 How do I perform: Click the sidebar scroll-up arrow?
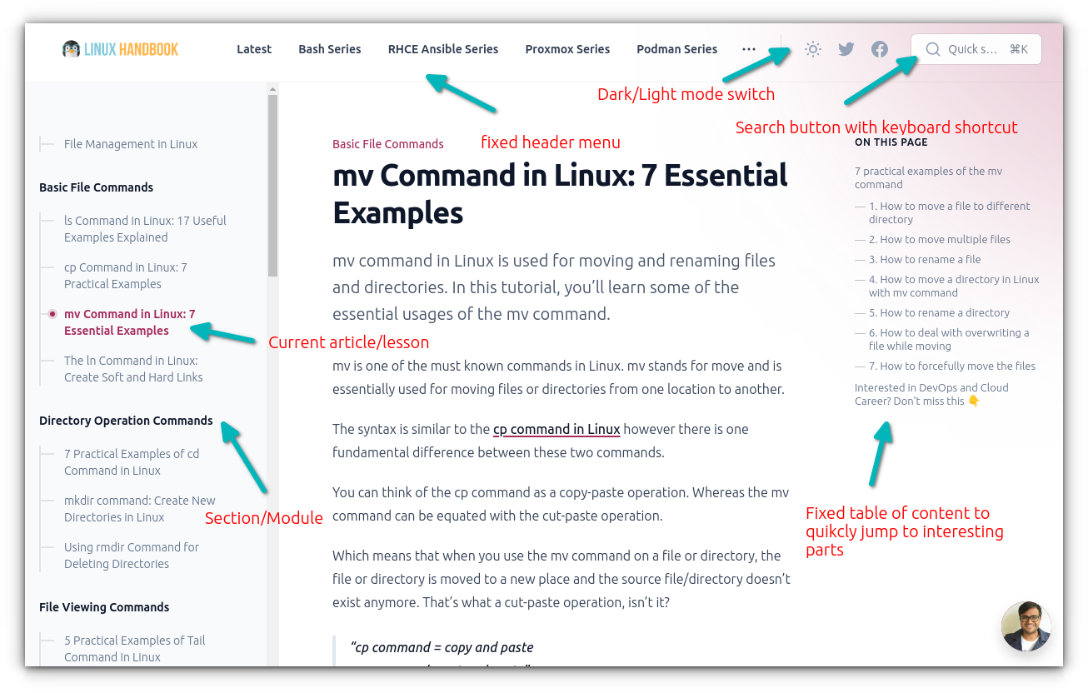(x=272, y=88)
